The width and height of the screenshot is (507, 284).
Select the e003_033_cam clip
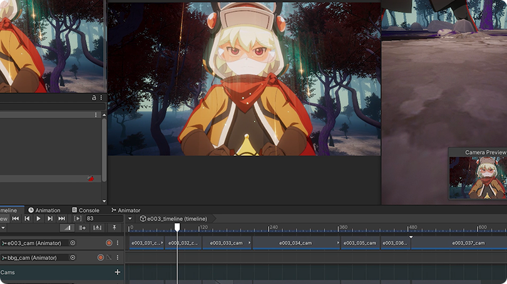click(227, 243)
